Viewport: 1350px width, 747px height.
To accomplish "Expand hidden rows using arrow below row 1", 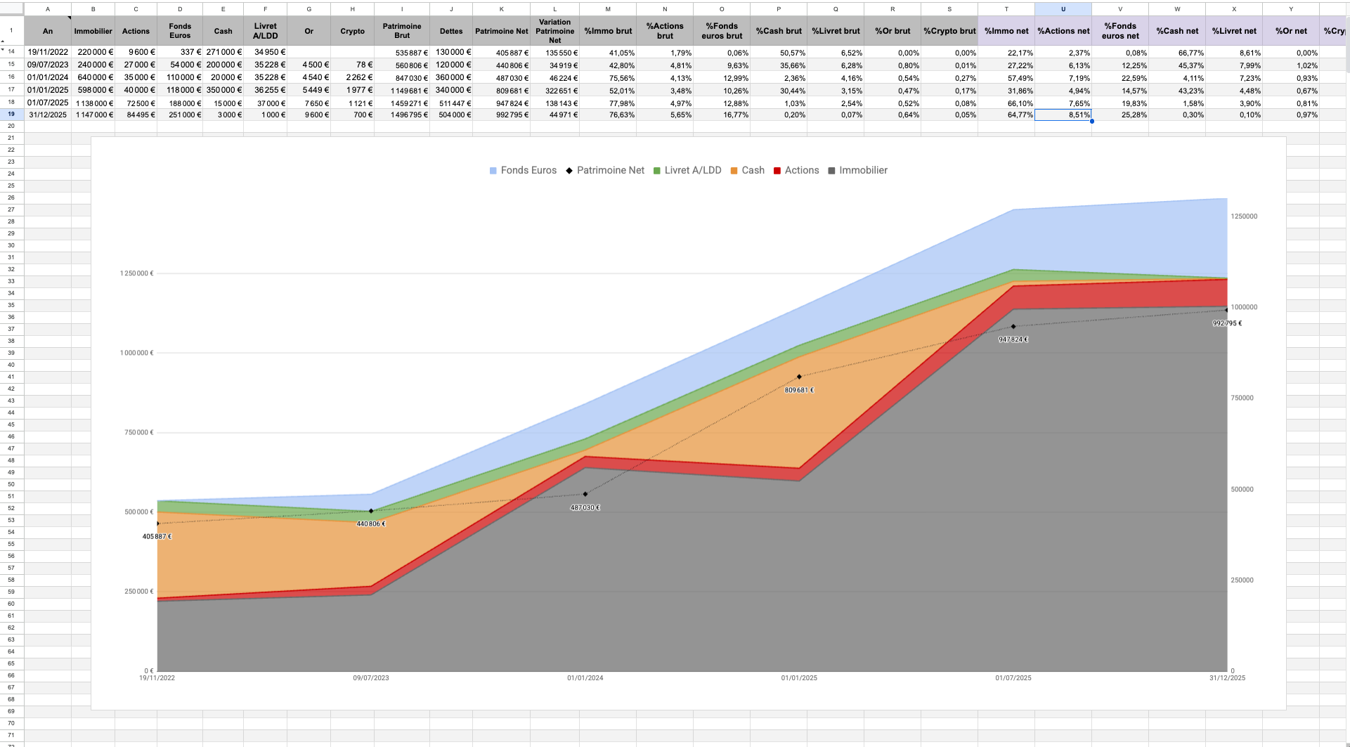I will click(3, 41).
